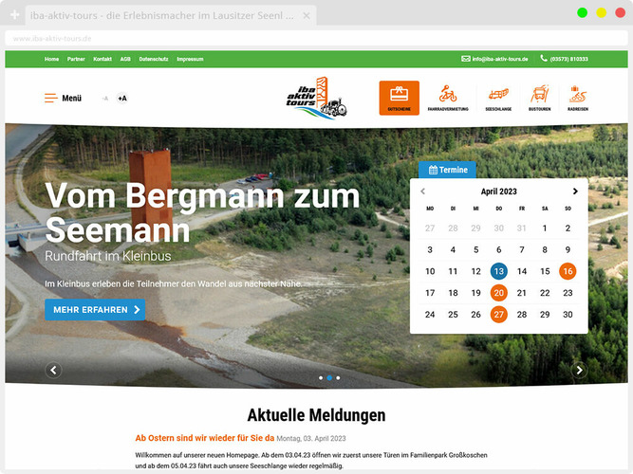Go to next month in calendar

point(575,191)
